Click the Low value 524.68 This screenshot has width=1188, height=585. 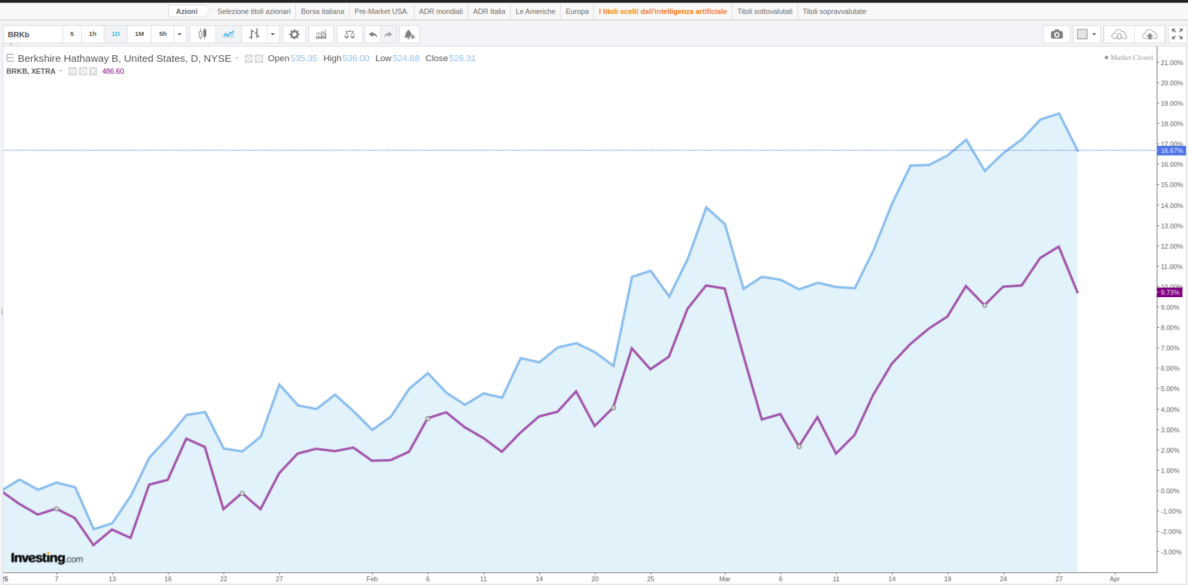[406, 58]
